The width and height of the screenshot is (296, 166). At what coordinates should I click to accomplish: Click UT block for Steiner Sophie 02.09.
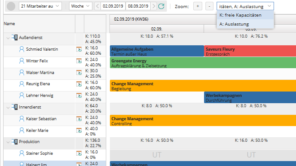coord(157,155)
